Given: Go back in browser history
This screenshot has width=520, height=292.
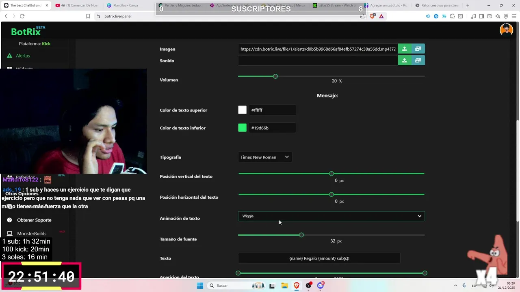Looking at the screenshot, I should pyautogui.click(x=6, y=16).
